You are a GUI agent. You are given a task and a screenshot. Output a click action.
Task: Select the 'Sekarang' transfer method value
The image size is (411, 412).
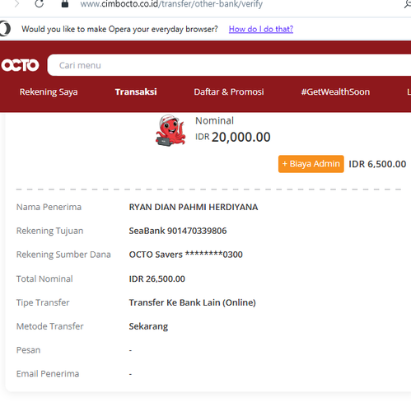coord(148,326)
